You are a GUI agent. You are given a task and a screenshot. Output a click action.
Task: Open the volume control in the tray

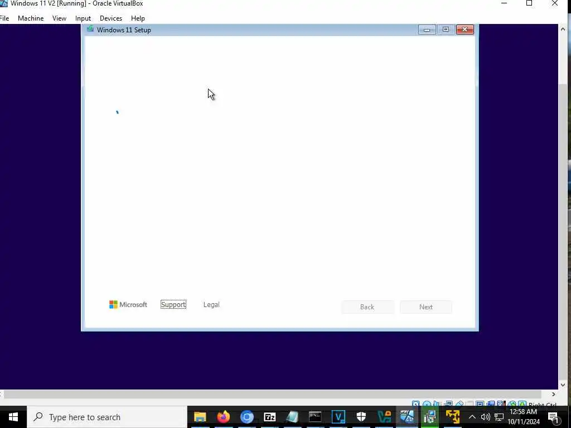(486, 417)
